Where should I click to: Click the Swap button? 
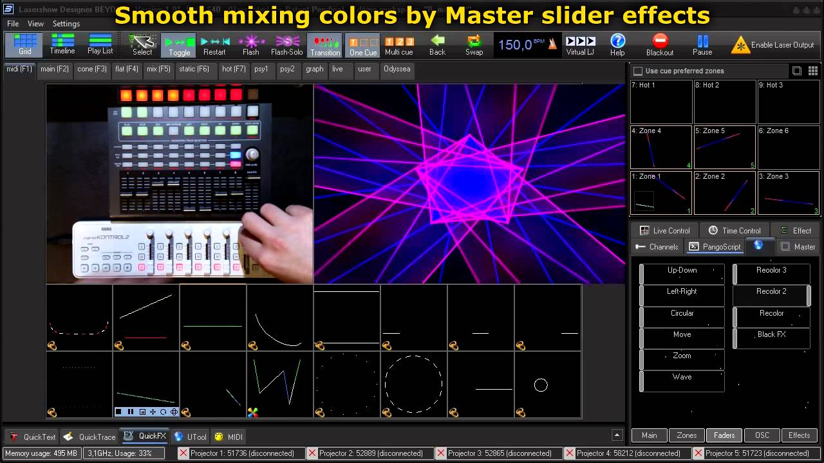tap(474, 45)
